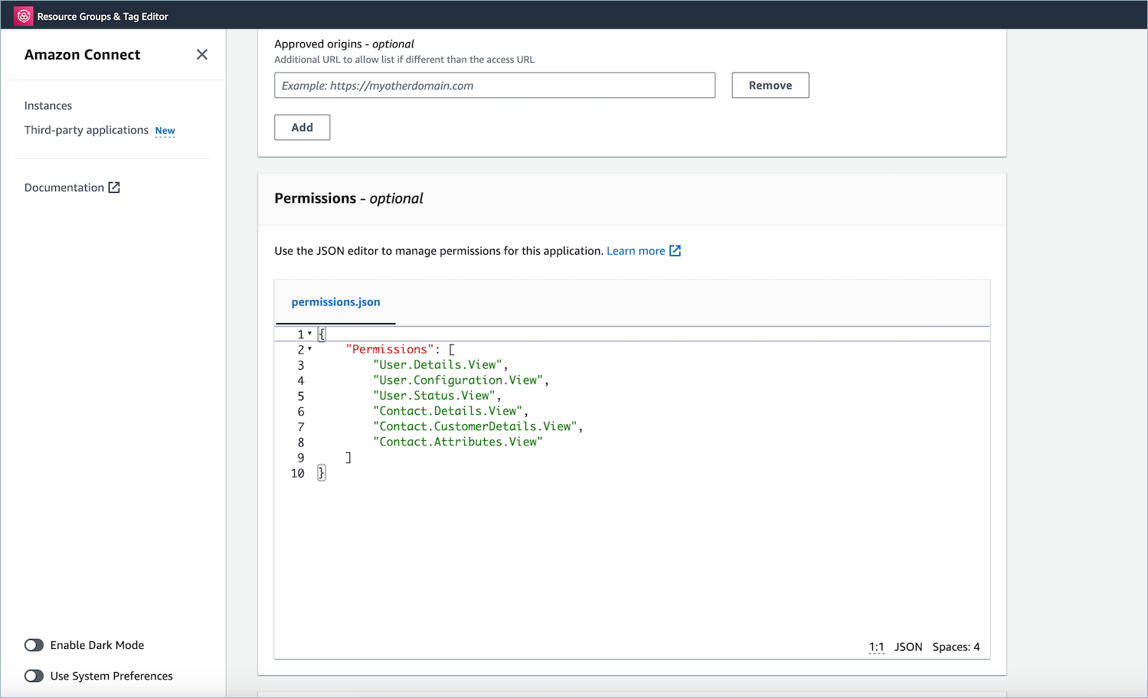Click the "Contact.Attributes.View" entry
The height and width of the screenshot is (698, 1148).
click(458, 442)
